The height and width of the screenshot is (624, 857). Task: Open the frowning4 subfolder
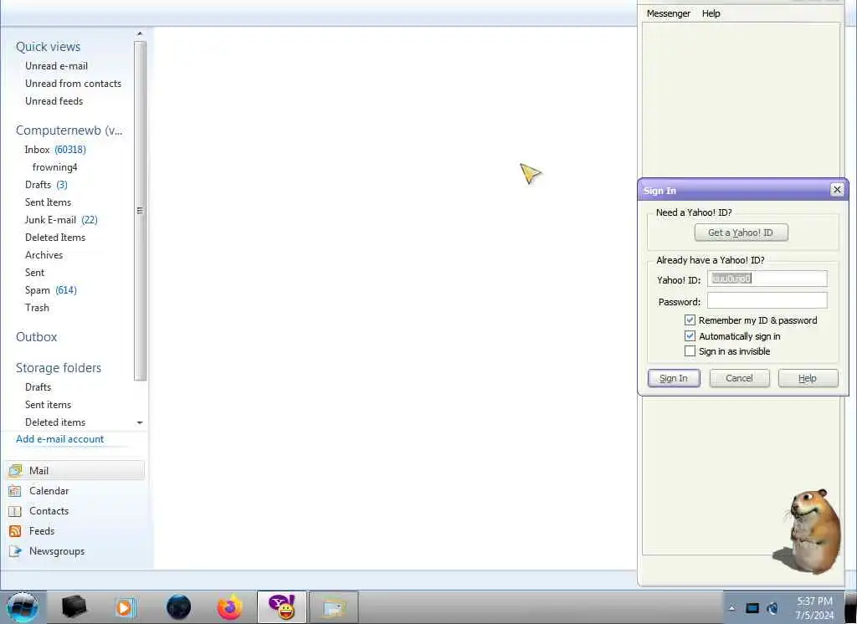point(54,166)
